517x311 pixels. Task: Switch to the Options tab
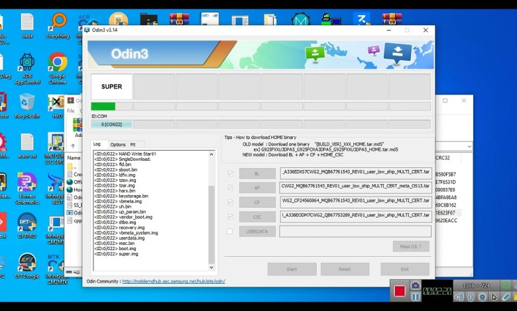(118, 144)
